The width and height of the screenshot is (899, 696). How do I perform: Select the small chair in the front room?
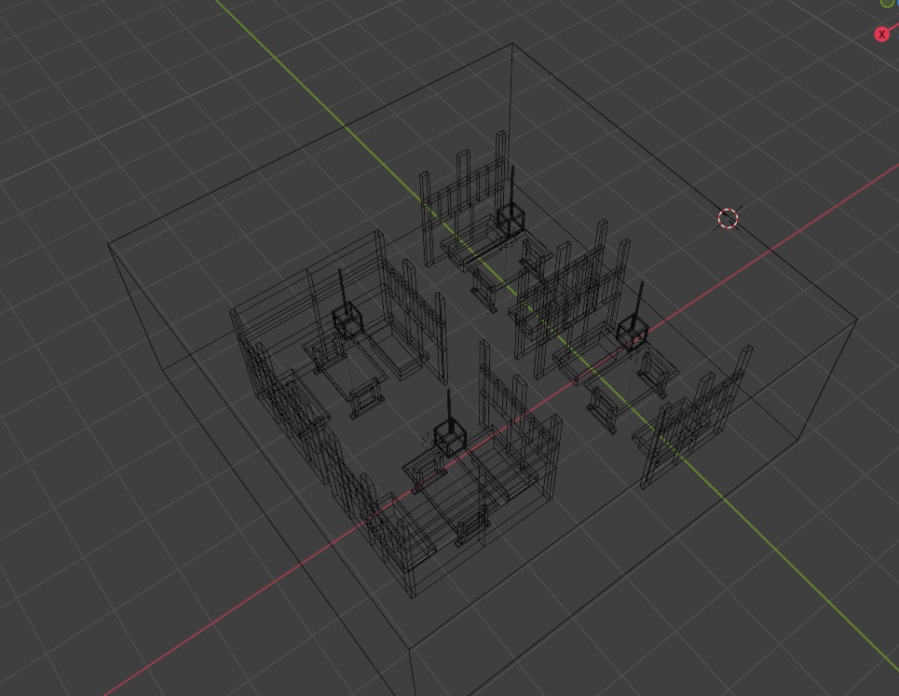(x=472, y=526)
